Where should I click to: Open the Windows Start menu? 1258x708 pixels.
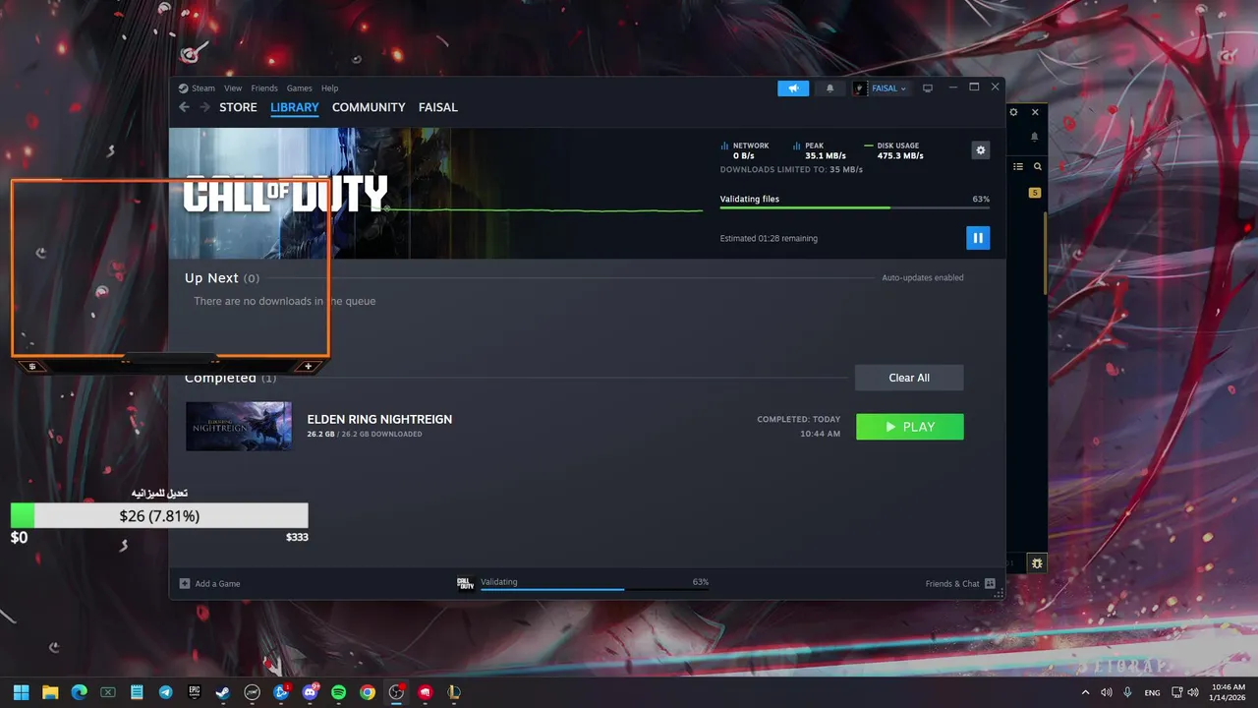point(22,692)
